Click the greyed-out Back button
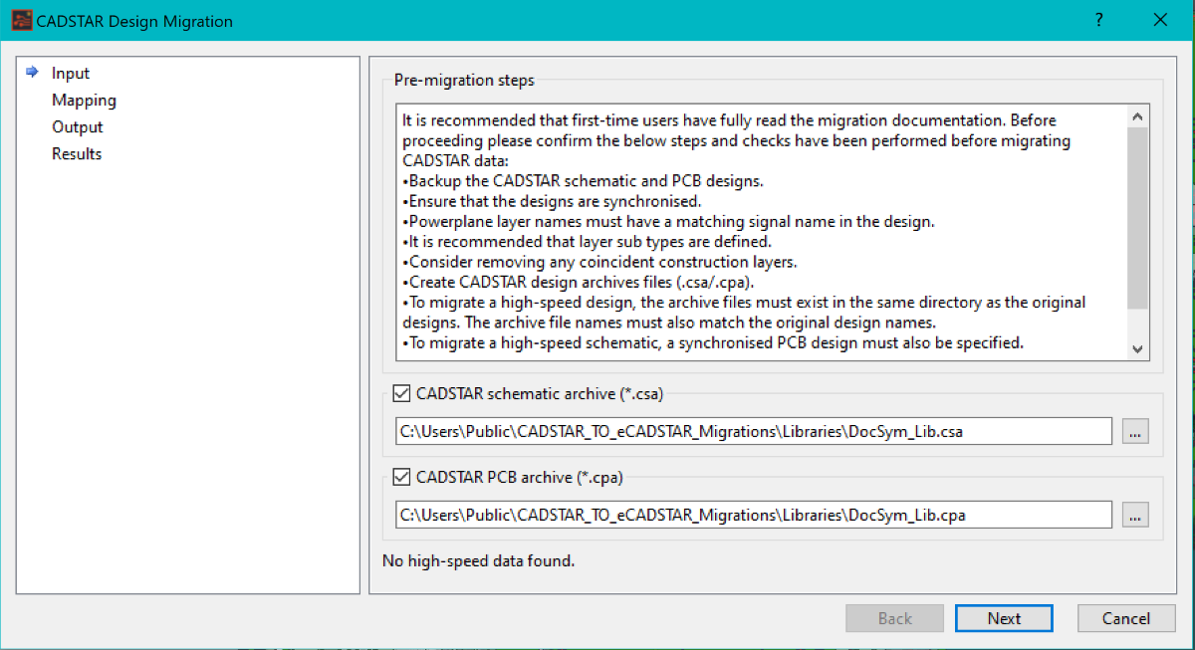The image size is (1195, 650). click(x=894, y=618)
